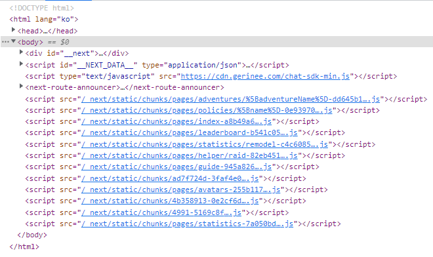Open the chat-sdk-min.js CDN link
Viewport: 433px width, 257px height.
coord(265,76)
